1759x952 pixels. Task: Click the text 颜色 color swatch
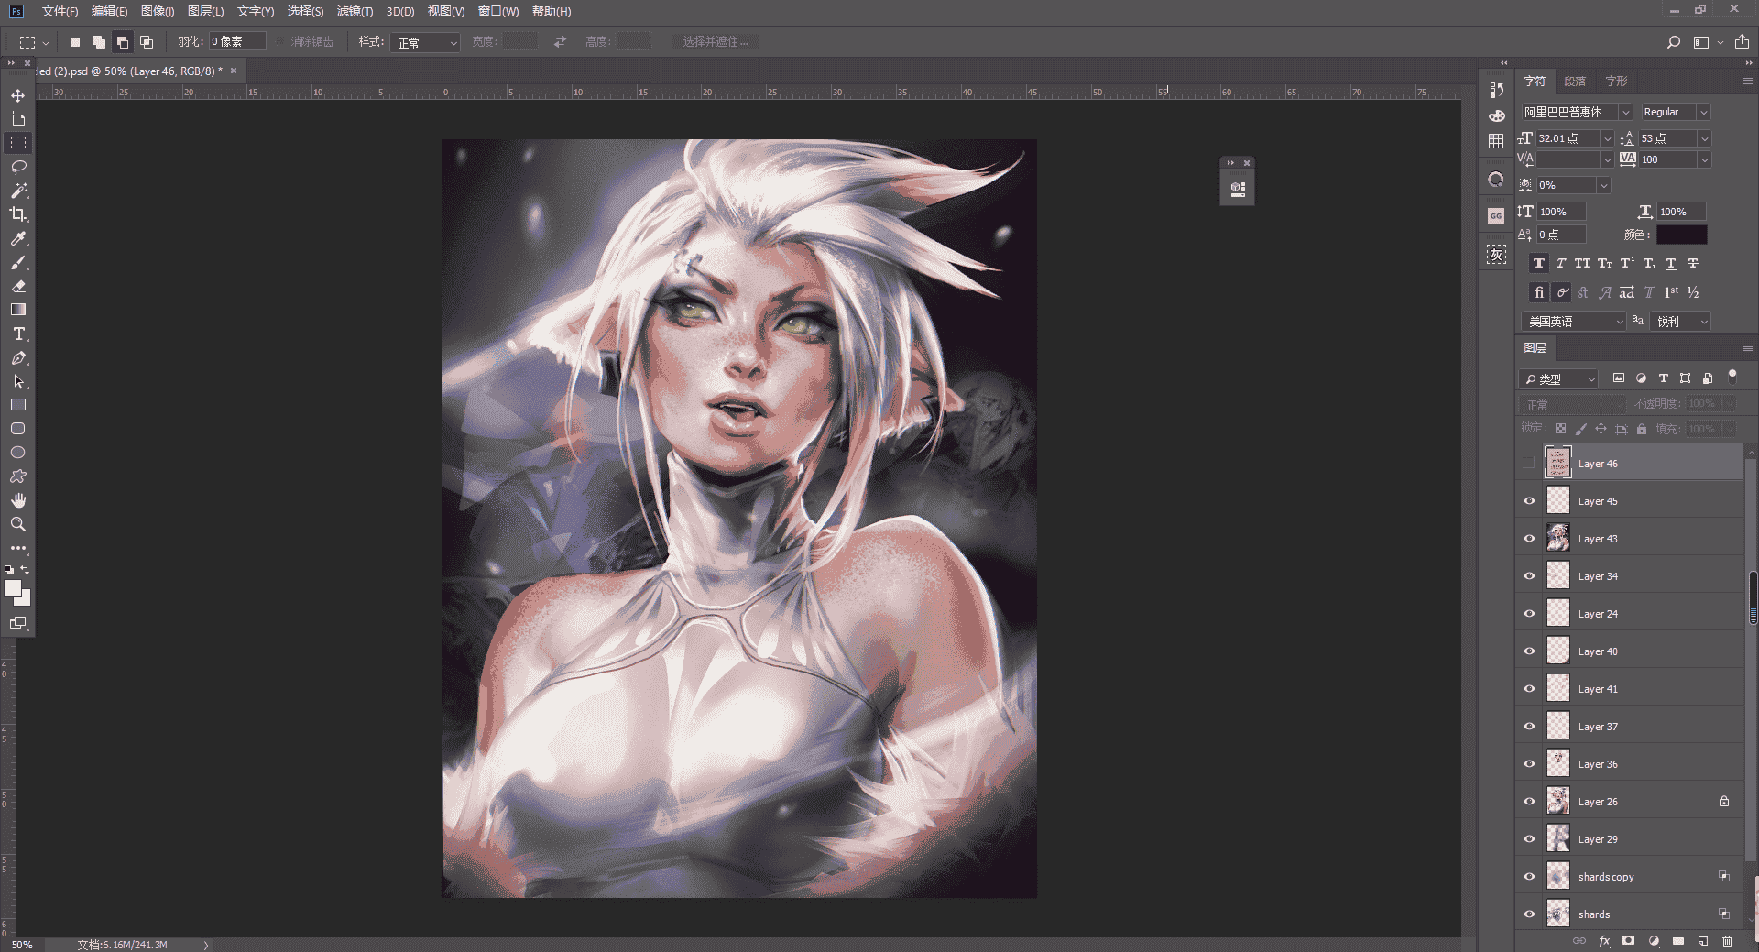(1681, 235)
